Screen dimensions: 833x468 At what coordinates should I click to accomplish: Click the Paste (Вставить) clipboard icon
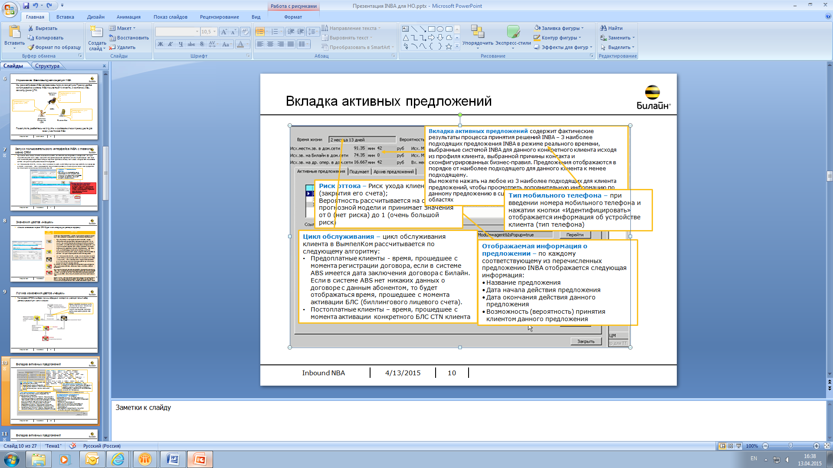[14, 32]
